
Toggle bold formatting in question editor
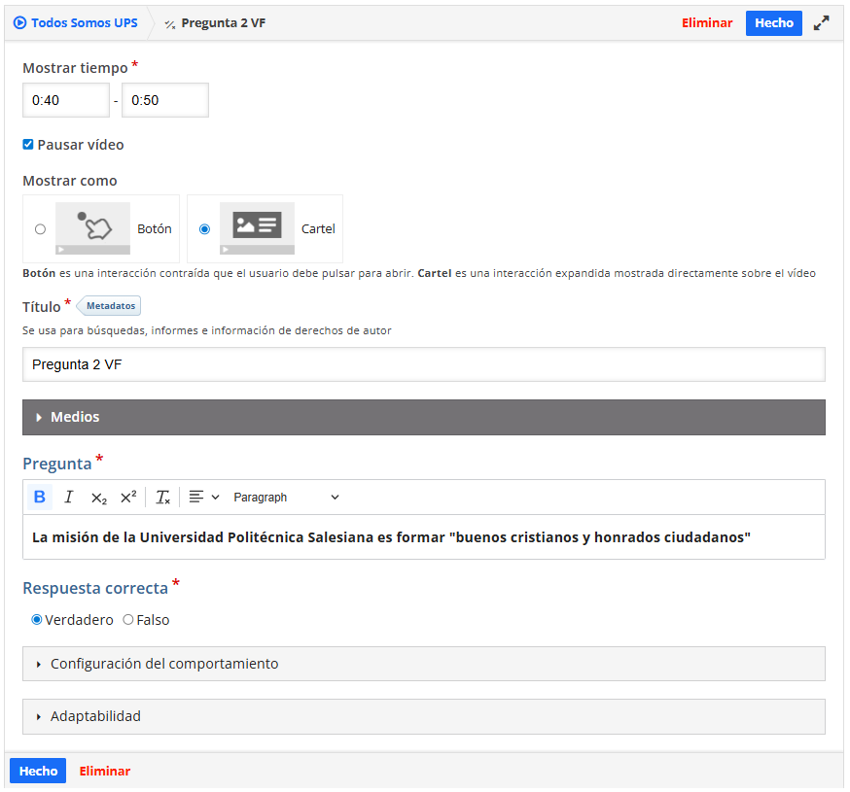click(x=40, y=498)
